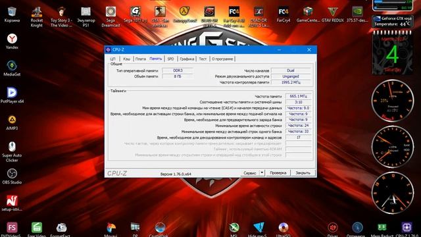Select the Плата tab
This screenshot has height=237, width=421.
[140, 59]
